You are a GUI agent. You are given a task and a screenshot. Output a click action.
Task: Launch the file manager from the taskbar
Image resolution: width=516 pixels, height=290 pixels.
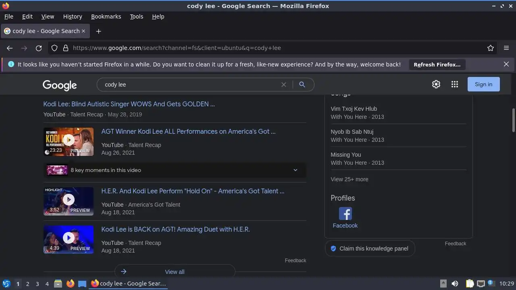[58, 284]
